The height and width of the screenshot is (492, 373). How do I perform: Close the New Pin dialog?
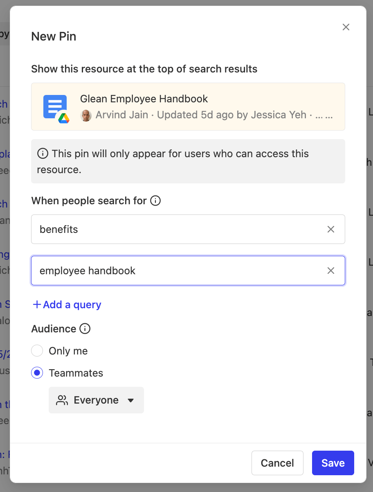(x=346, y=27)
